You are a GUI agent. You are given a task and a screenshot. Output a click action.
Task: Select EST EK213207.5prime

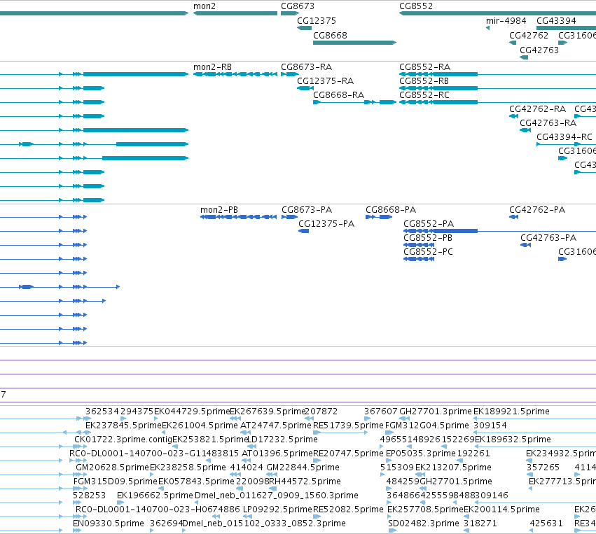point(453,468)
